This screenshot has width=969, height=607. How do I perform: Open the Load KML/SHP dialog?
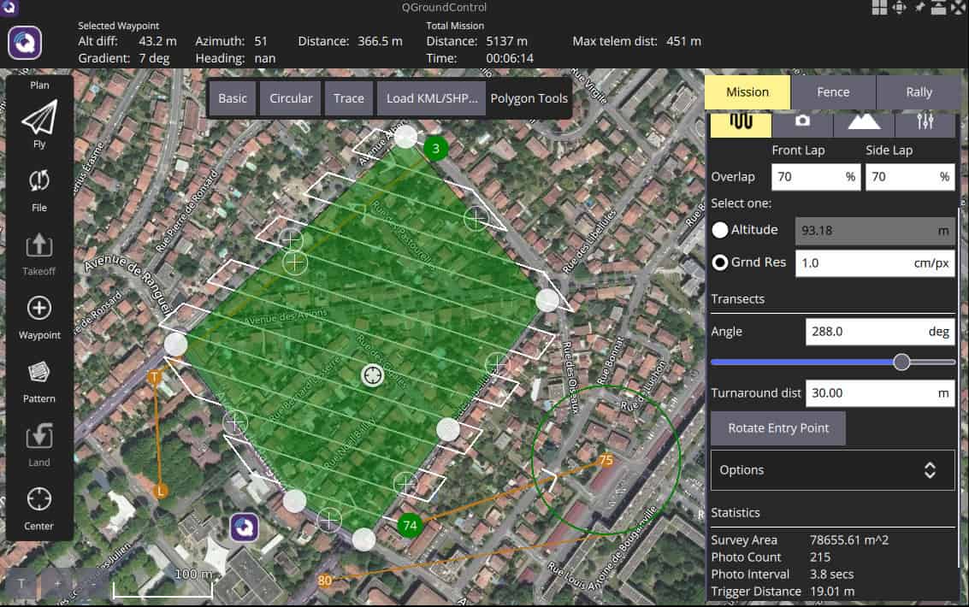431,97
